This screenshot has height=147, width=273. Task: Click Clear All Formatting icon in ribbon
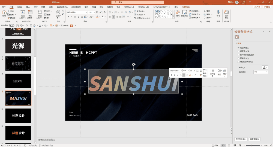(105, 12)
